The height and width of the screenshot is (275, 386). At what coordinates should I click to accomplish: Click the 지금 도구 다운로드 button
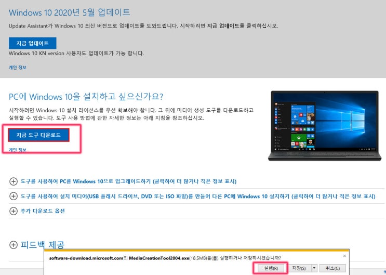pyautogui.click(x=38, y=135)
